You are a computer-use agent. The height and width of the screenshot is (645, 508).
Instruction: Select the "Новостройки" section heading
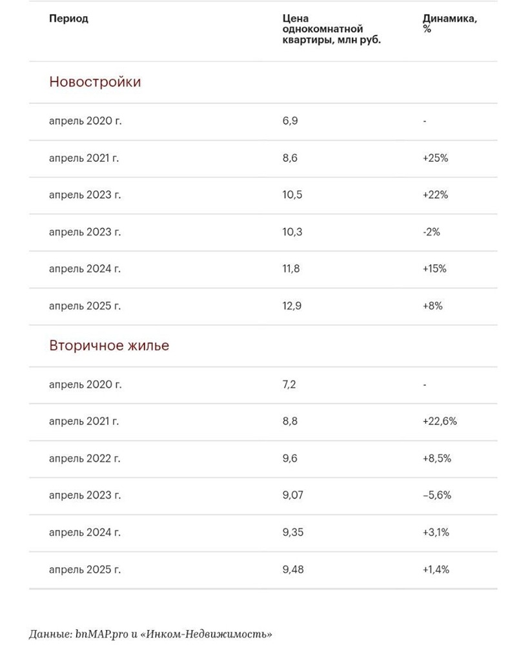point(95,82)
